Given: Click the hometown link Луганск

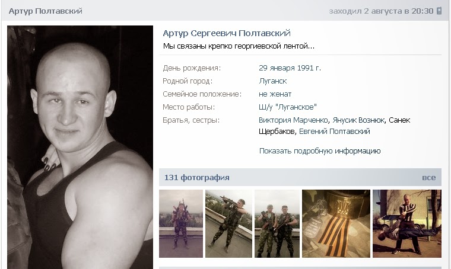Looking at the screenshot, I should coord(272,81).
